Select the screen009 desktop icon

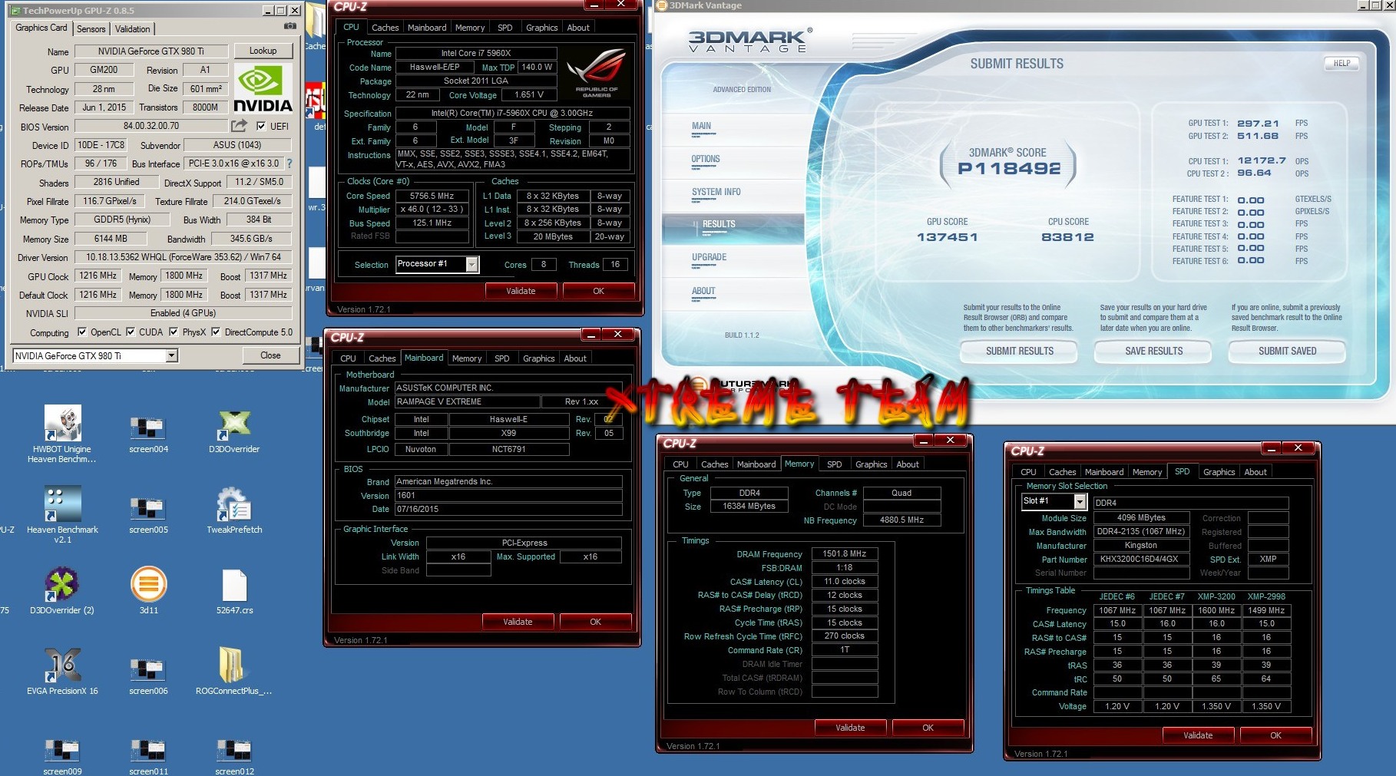pos(62,758)
